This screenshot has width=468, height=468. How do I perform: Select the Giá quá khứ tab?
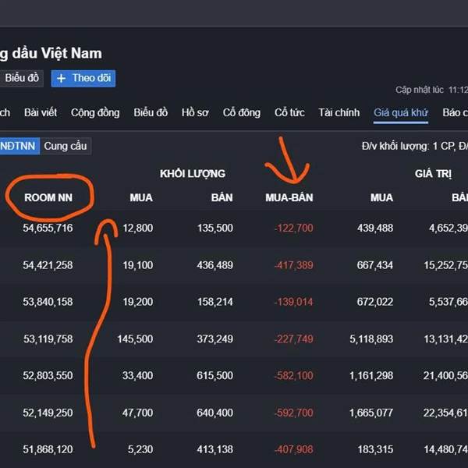(401, 113)
